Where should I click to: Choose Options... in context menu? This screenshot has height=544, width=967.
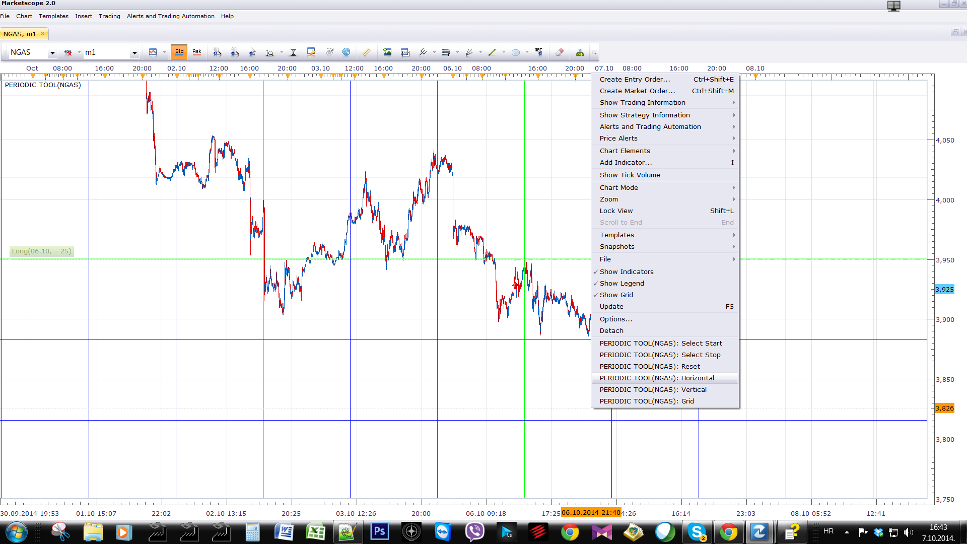tap(665, 319)
